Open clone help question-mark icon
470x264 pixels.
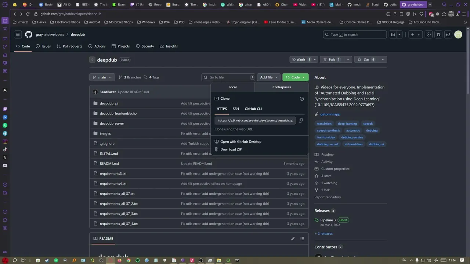coord(302,99)
